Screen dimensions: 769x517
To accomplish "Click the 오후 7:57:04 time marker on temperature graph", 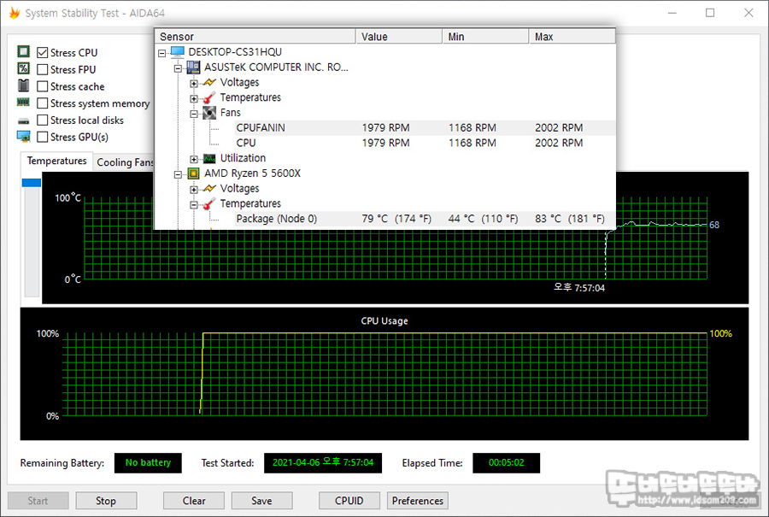I will click(x=579, y=288).
